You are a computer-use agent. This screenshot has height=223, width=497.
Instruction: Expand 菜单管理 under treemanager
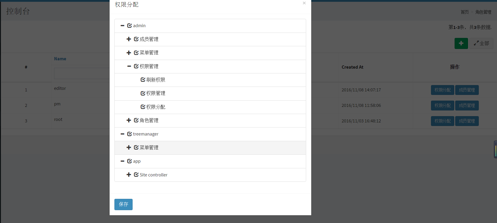(129, 147)
